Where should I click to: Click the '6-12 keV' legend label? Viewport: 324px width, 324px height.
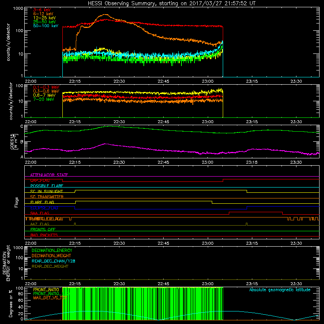click(x=43, y=14)
